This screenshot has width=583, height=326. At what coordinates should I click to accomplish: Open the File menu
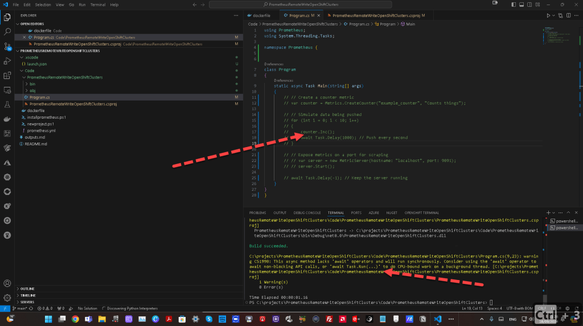pyautogui.click(x=15, y=5)
